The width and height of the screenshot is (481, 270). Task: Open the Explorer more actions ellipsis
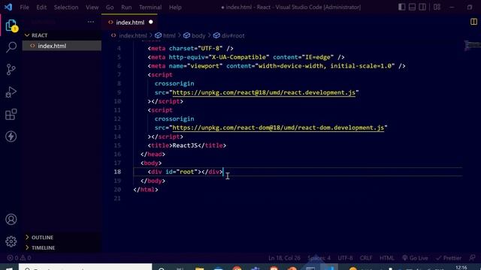pyautogui.click(x=91, y=22)
